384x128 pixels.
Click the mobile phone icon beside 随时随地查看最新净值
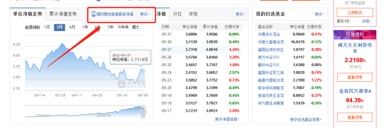[x=93, y=14]
